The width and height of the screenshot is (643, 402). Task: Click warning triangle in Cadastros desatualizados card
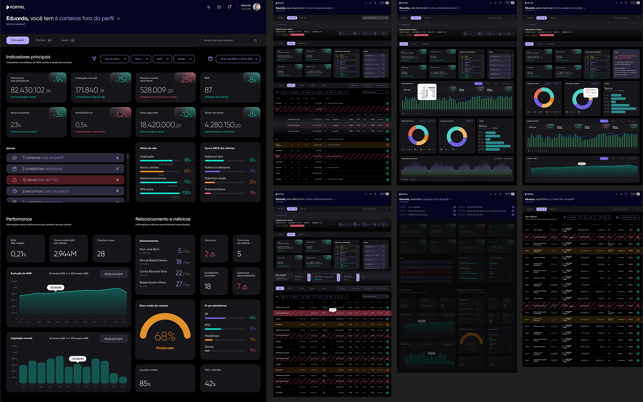click(245, 286)
